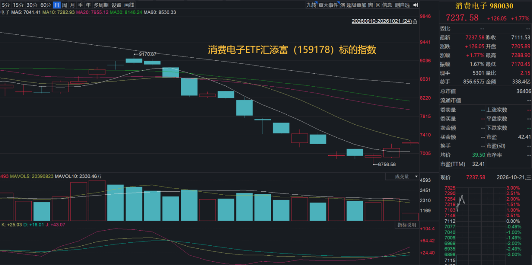Switch chart to 30分 period

[32, 5]
